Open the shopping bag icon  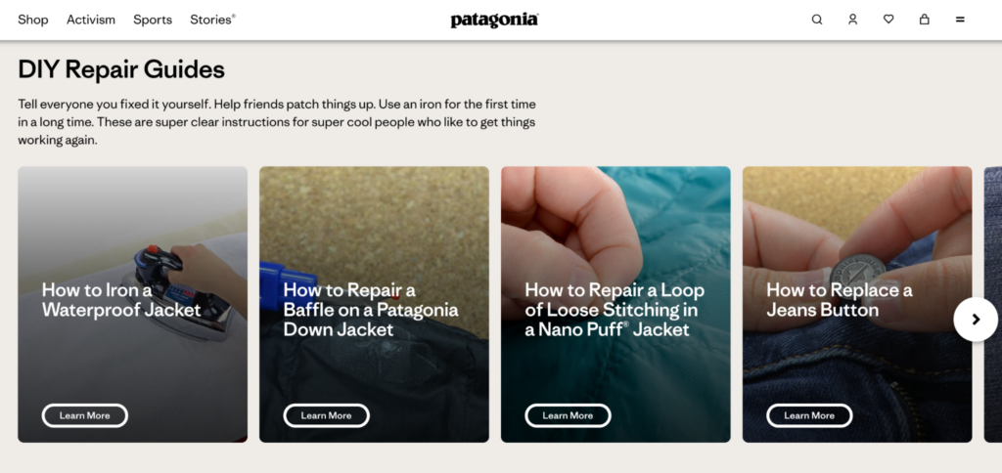pyautogui.click(x=924, y=20)
